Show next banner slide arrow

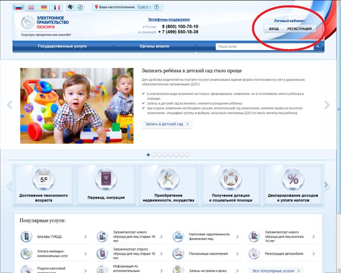coord(327,105)
